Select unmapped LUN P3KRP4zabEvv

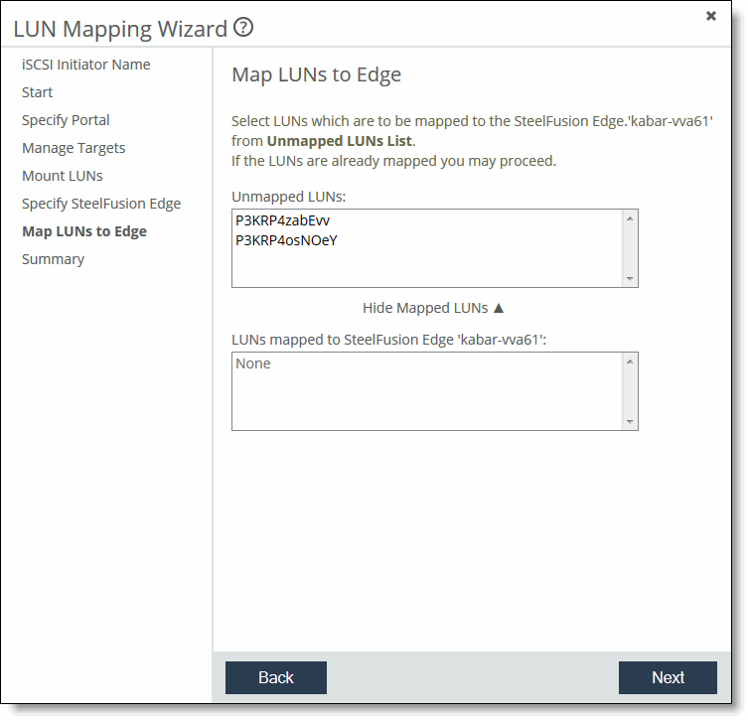pos(282,221)
